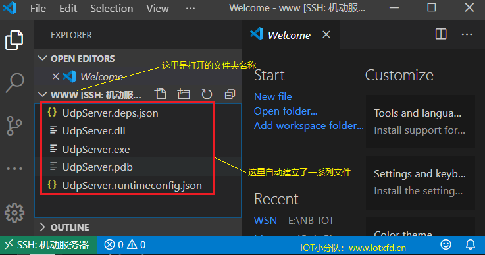Select UdpServer.pdb file
The width and height of the screenshot is (485, 255).
tap(138, 167)
